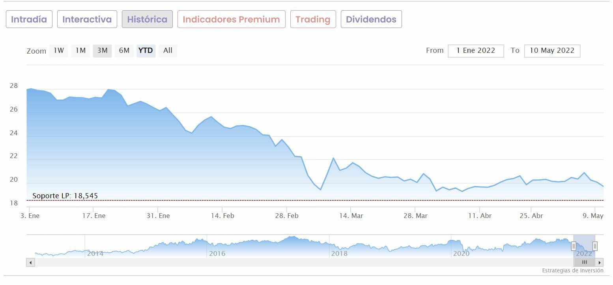
Task: Click the From date field
Action: (x=476, y=51)
